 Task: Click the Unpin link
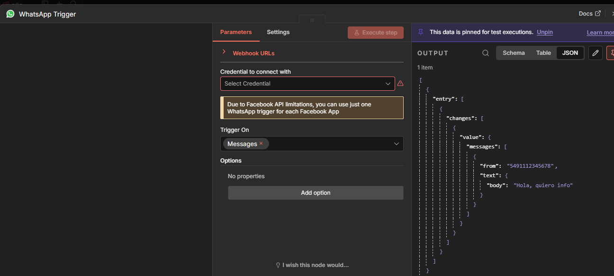(545, 32)
